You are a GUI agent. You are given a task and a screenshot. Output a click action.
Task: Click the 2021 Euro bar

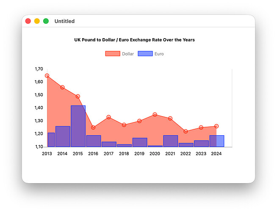tap(170, 141)
